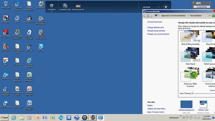Expand dropdown after Appearance and Personalization breadcrumb
This screenshot has height=121, width=215.
(188, 16)
